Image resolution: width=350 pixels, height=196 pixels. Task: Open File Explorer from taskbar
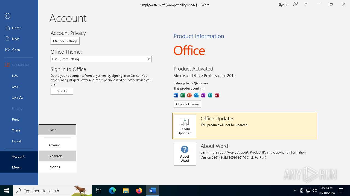tap(126, 191)
